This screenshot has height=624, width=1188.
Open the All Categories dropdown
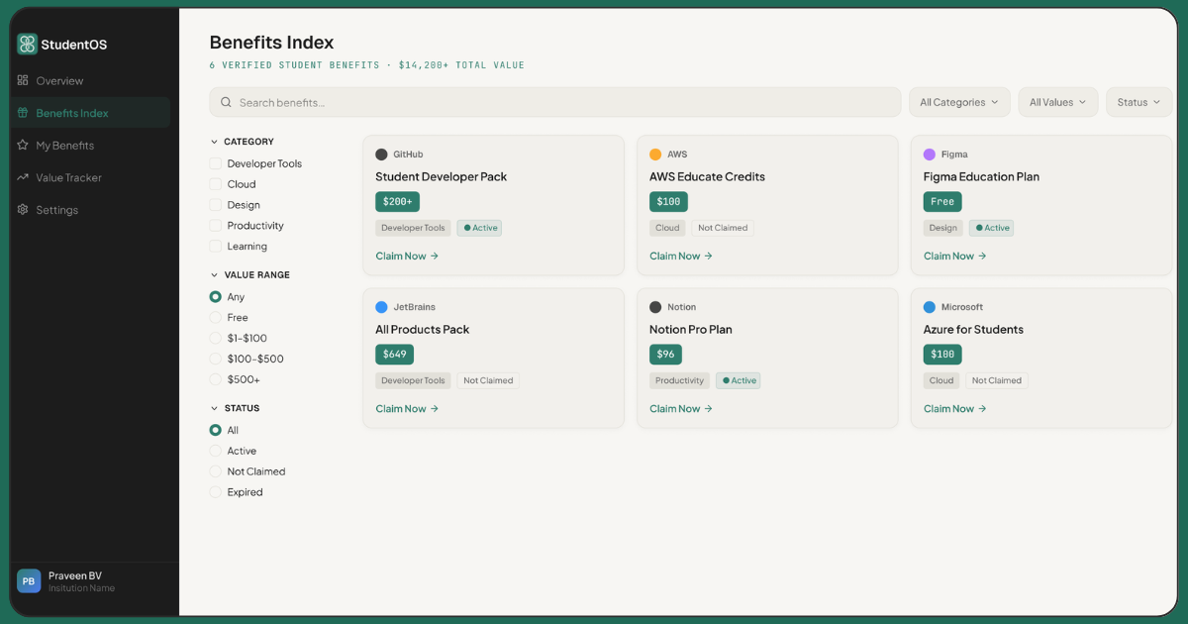(958, 101)
